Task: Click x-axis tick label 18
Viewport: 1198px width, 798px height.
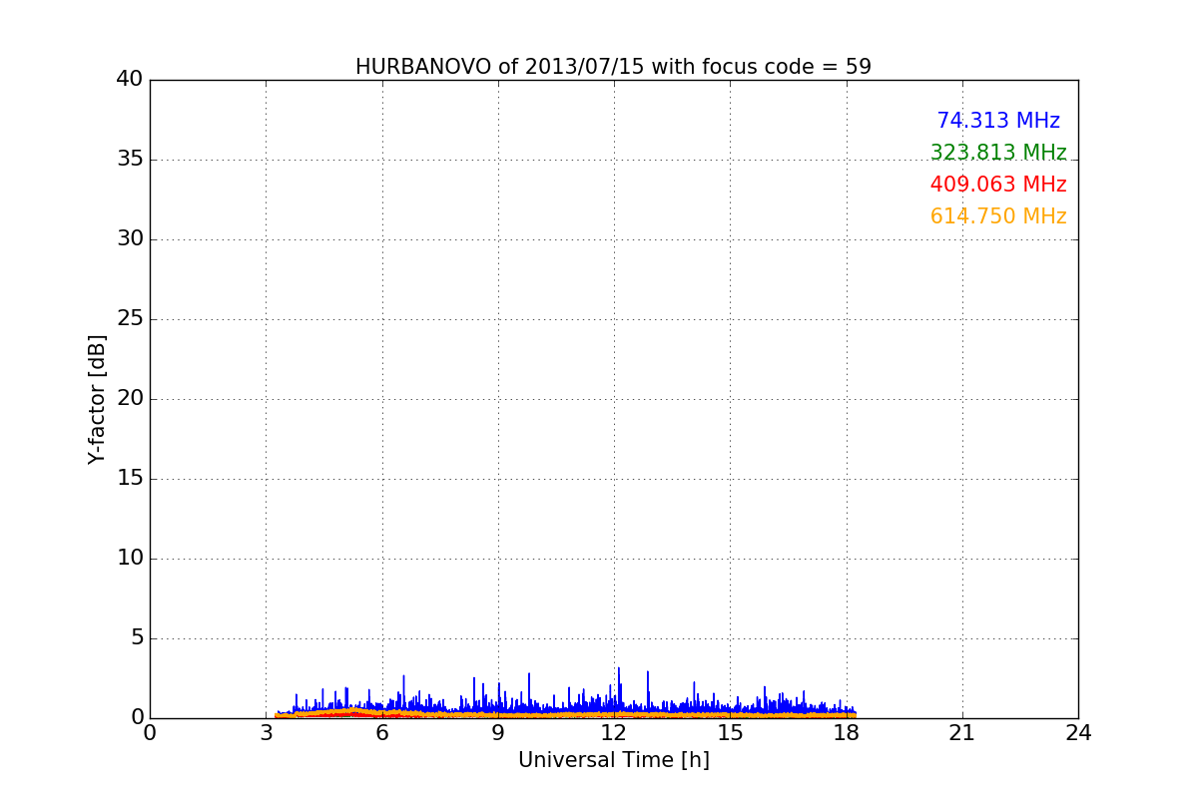Action: click(847, 733)
